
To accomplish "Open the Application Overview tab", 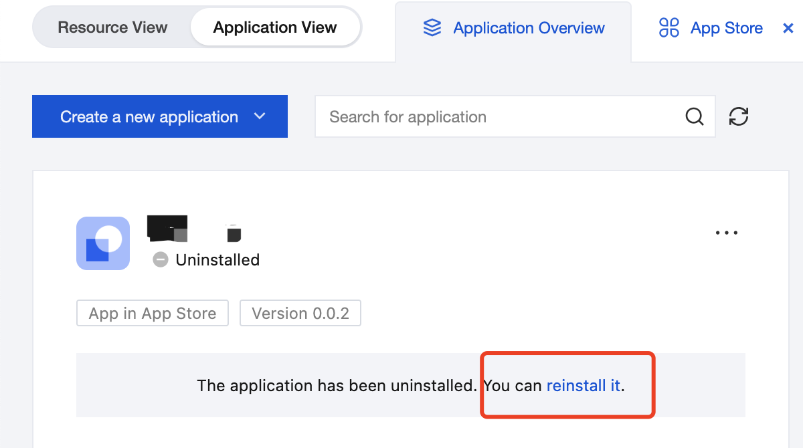I will click(x=529, y=28).
